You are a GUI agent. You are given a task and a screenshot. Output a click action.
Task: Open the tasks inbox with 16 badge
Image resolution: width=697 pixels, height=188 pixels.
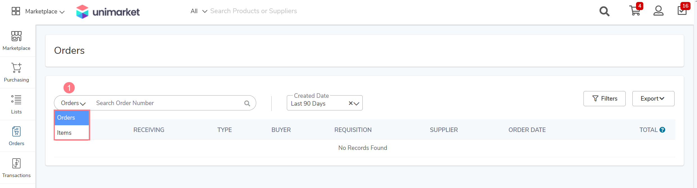682,10
